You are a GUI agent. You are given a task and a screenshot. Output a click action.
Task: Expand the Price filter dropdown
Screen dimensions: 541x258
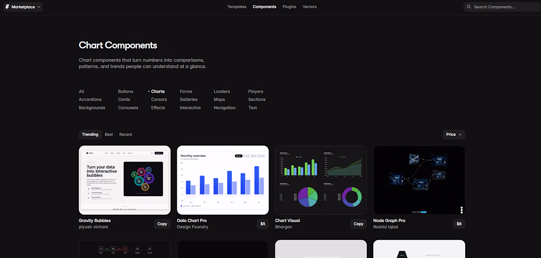[x=454, y=135]
